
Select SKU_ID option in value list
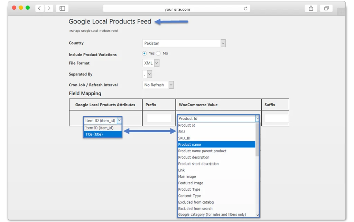(216, 138)
